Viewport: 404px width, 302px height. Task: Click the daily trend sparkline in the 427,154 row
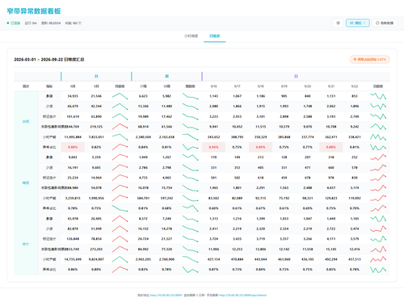click(378, 259)
